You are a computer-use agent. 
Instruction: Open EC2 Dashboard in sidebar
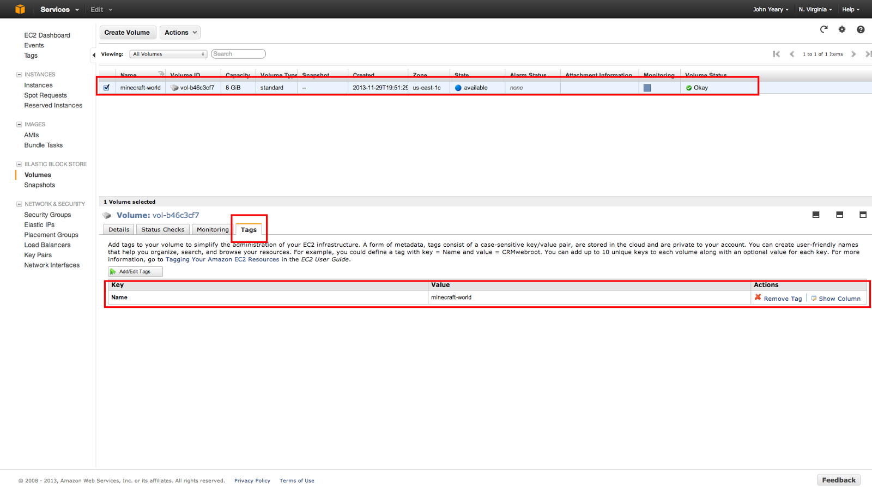pyautogui.click(x=47, y=35)
